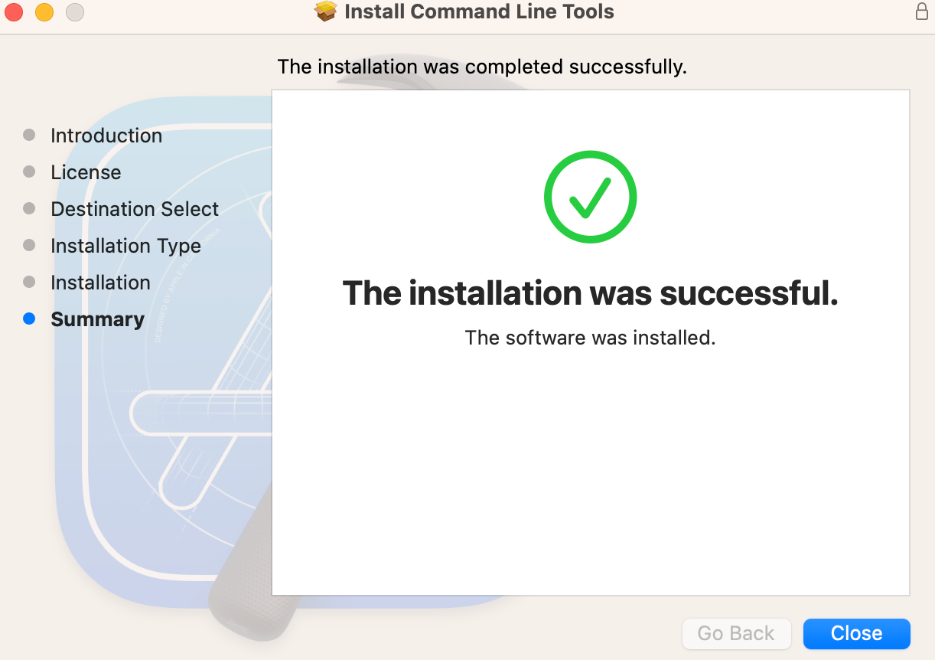Select the Introduction step label

coord(106,136)
